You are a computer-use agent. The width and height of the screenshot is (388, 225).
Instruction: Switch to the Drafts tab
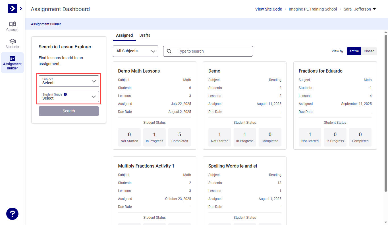point(145,35)
